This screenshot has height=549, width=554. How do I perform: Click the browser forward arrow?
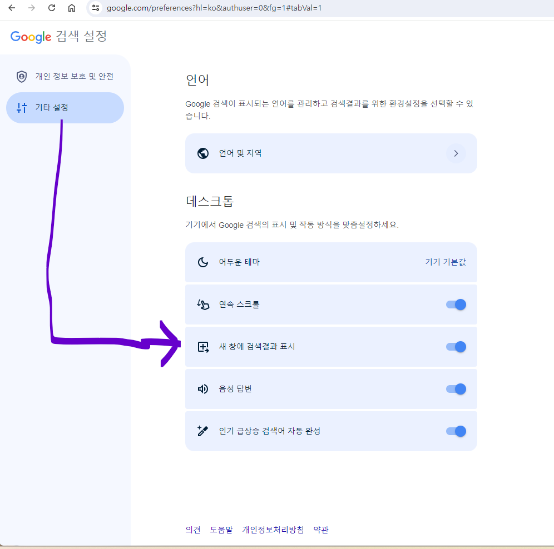32,8
